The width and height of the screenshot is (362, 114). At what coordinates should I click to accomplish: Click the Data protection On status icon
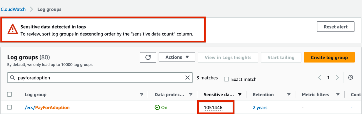tap(157, 107)
